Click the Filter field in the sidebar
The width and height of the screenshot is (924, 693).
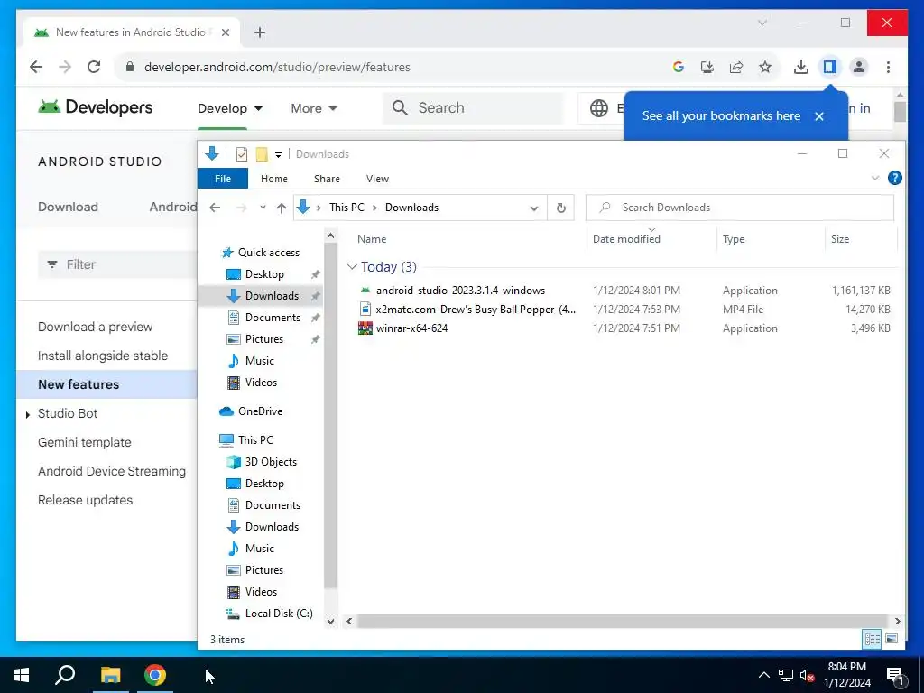tap(118, 264)
